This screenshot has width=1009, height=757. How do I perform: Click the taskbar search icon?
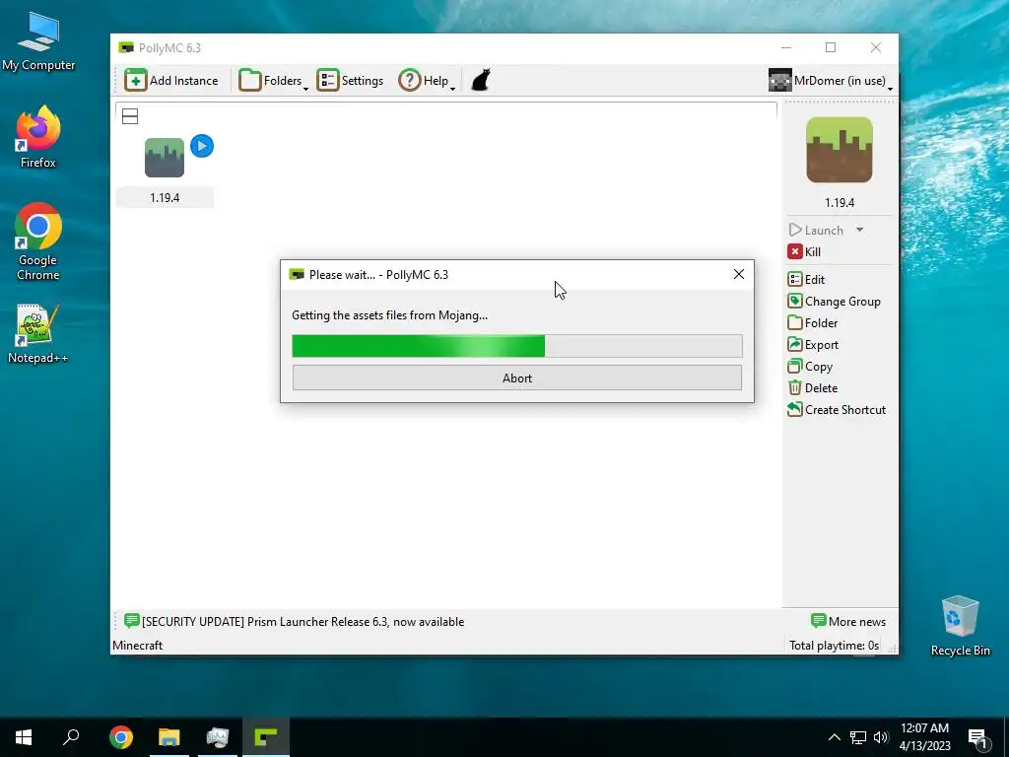tap(71, 737)
